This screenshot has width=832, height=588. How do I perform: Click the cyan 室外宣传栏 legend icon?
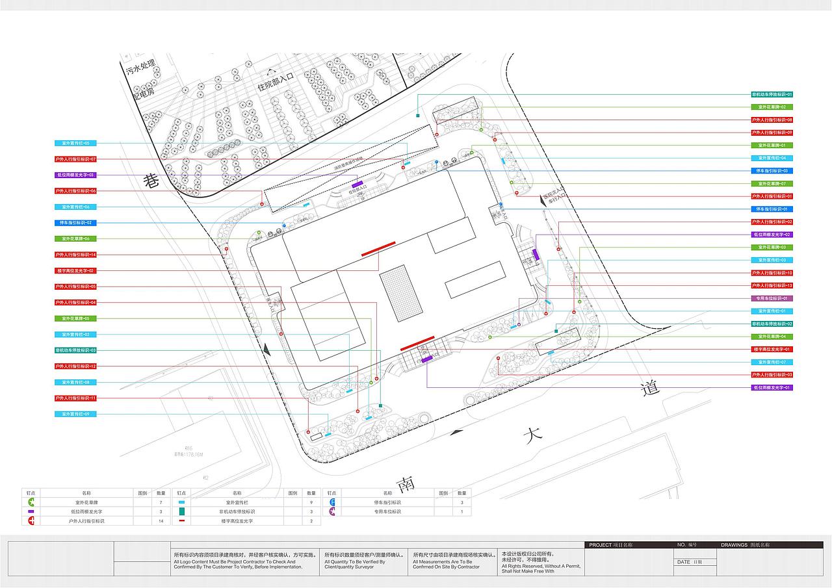tap(182, 502)
